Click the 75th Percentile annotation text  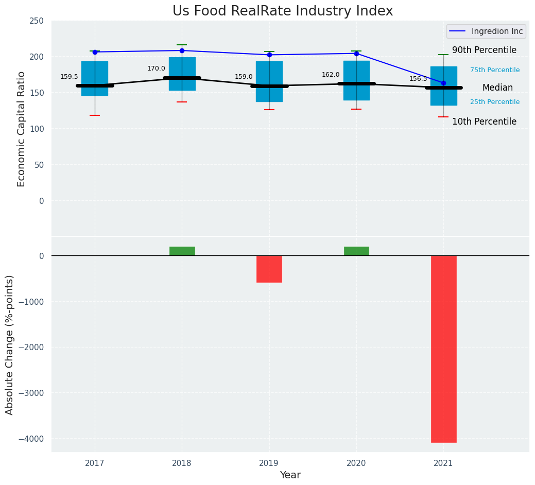(495, 70)
